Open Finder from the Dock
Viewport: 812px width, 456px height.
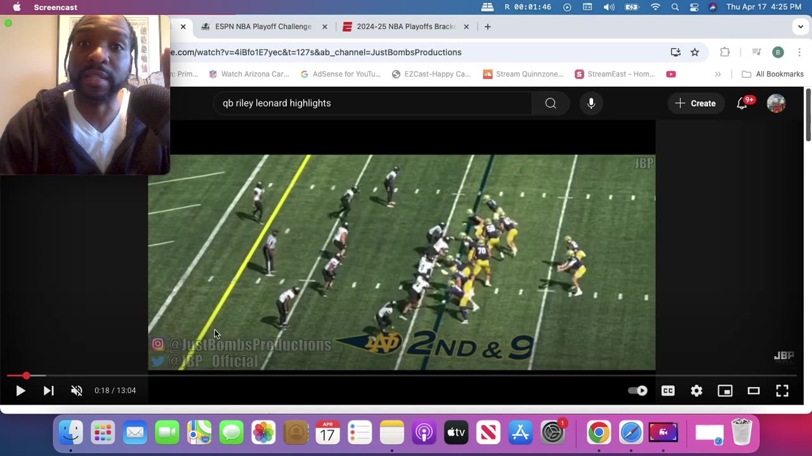click(70, 433)
